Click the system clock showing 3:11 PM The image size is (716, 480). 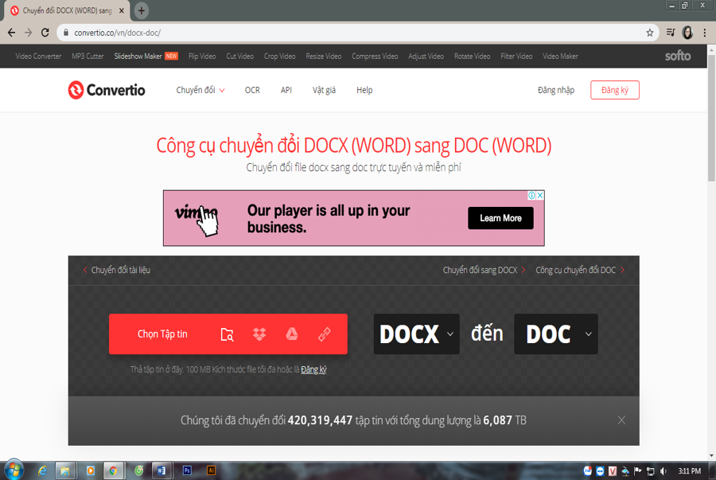(689, 471)
